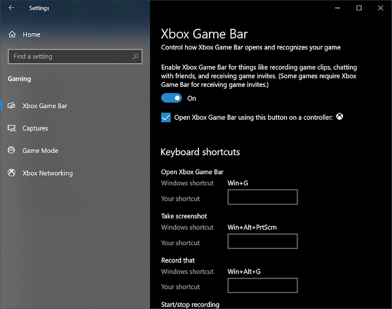The image size is (392, 309).
Task: Click the Win+Alt+PrtScrn shortcut text
Action: tap(252, 228)
